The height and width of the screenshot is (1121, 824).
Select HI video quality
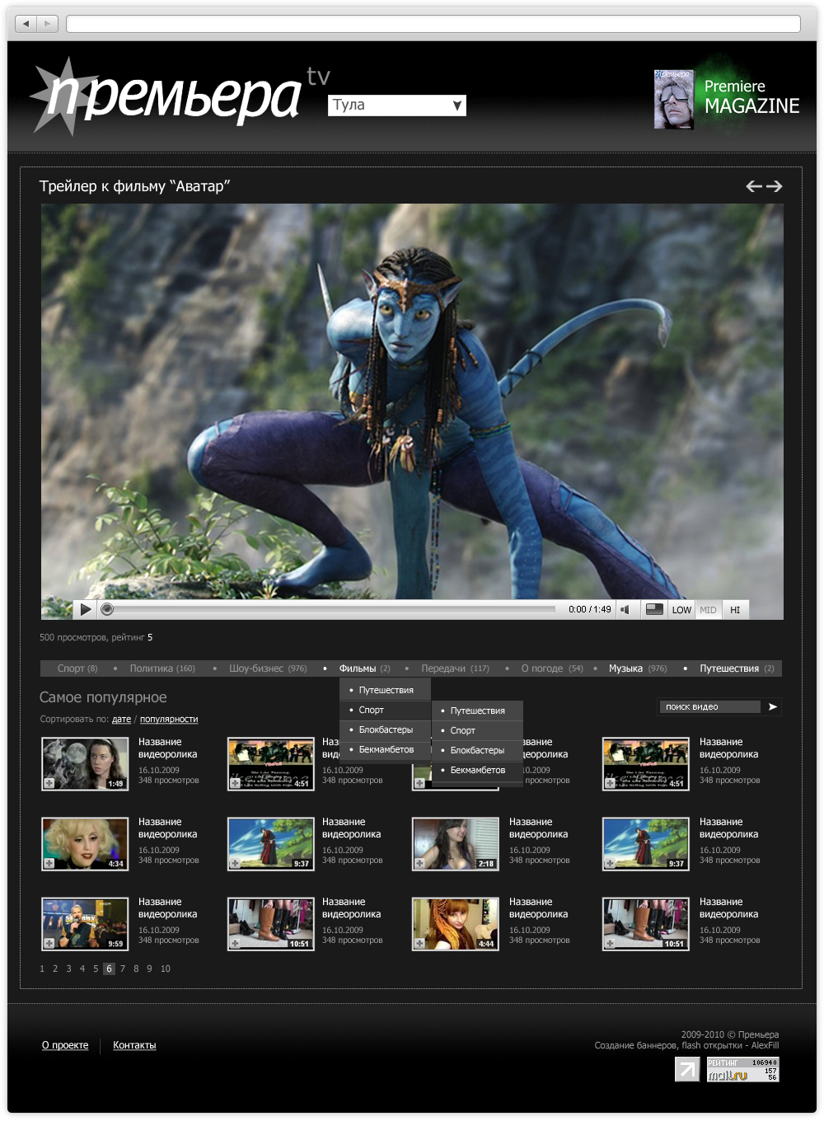point(735,610)
